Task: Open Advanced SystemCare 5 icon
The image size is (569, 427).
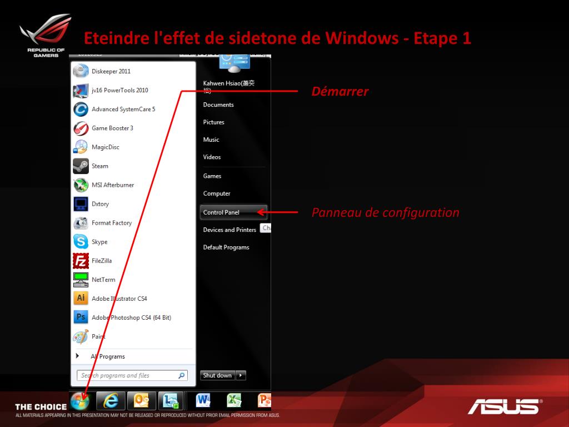Action: [x=81, y=109]
